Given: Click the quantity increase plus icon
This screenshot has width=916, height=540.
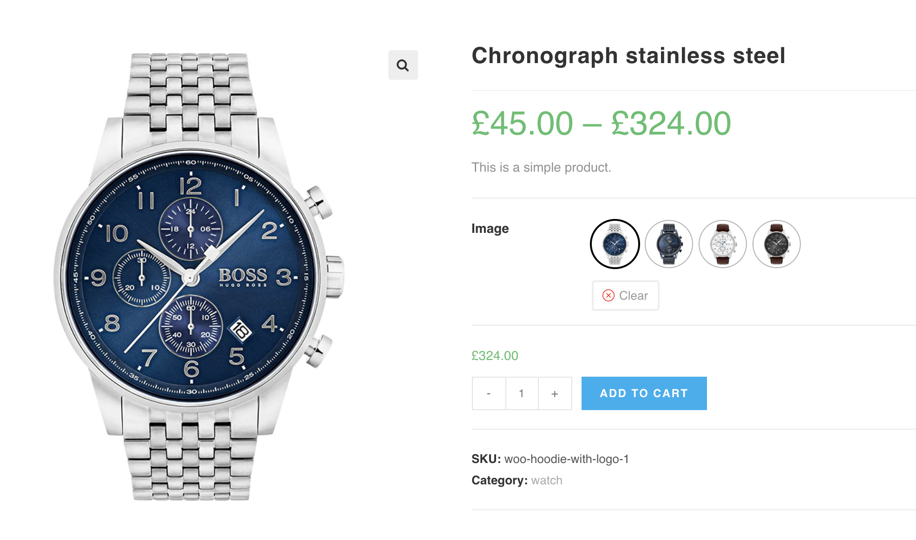Looking at the screenshot, I should [x=555, y=393].
